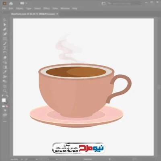The height and width of the screenshot is (161, 161).
Task: Set paint to None (red slash)
Action: (x=7, y=106)
